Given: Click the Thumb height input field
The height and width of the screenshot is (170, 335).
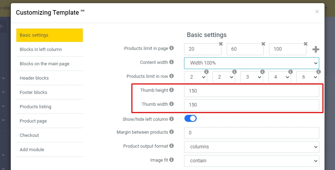Looking at the screenshot, I should click(x=252, y=91).
